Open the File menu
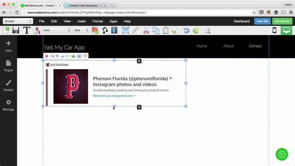295x166 pixels. [x=42, y=21]
